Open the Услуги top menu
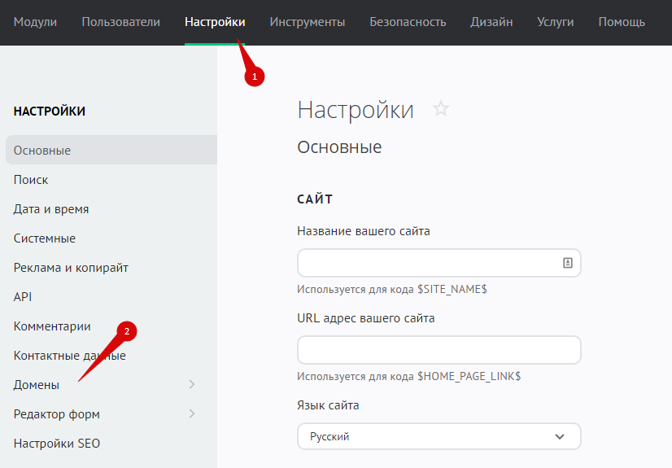 [x=555, y=22]
